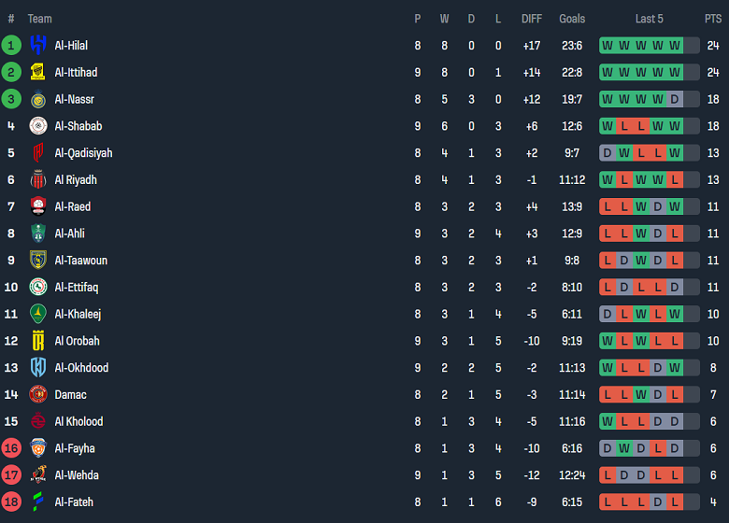Viewport: 729px width, 523px height.
Task: Select the Al-Ettifaq team name
Action: tap(76, 287)
